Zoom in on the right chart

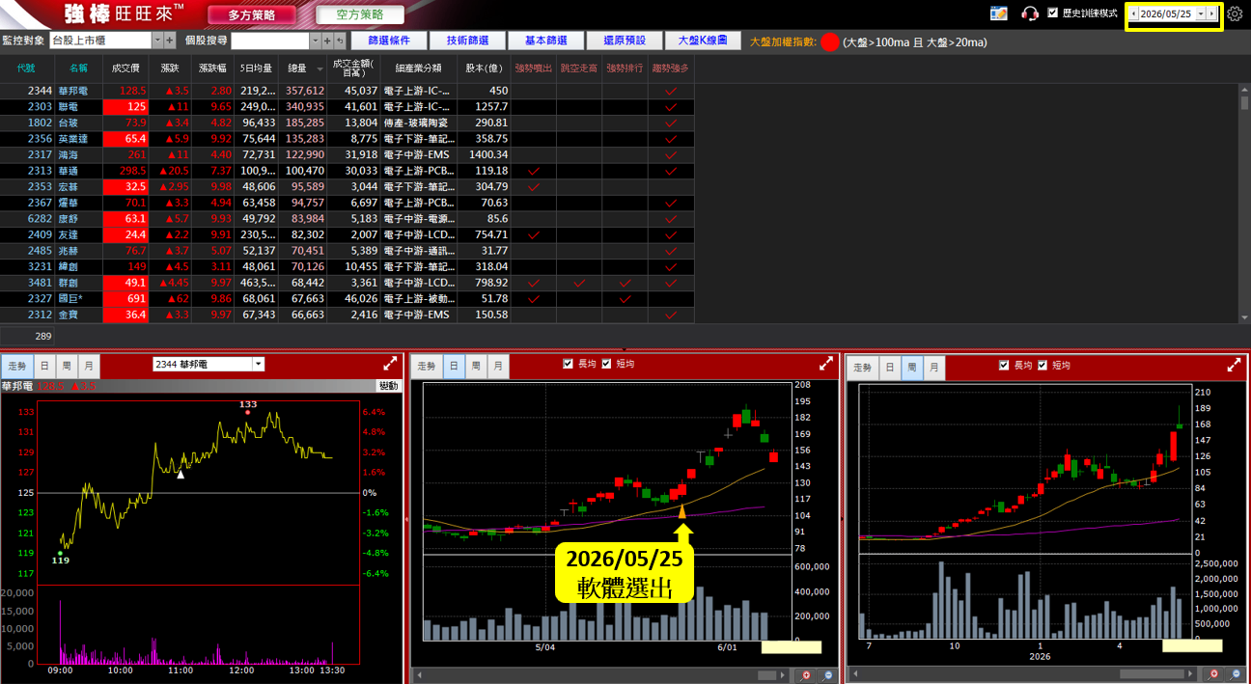coord(1213,675)
